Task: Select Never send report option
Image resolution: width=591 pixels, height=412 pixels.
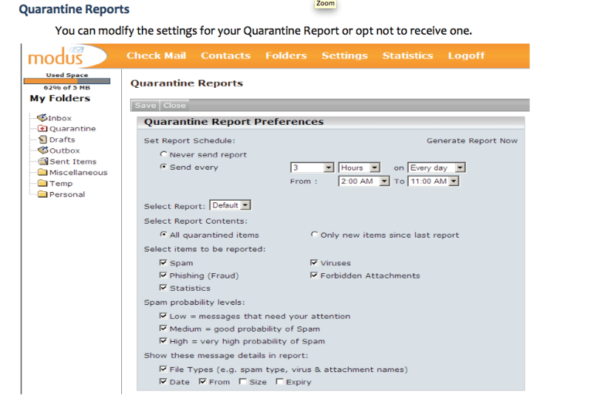Action: pyautogui.click(x=163, y=154)
